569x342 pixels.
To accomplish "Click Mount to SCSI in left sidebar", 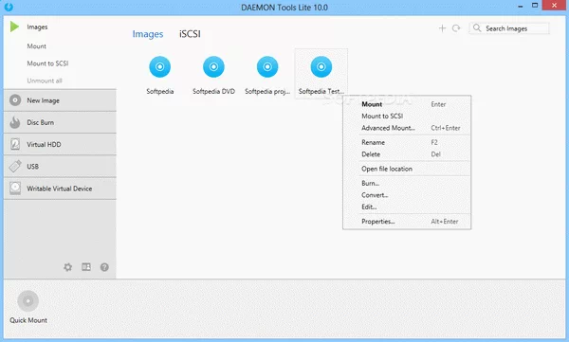I will [x=47, y=63].
